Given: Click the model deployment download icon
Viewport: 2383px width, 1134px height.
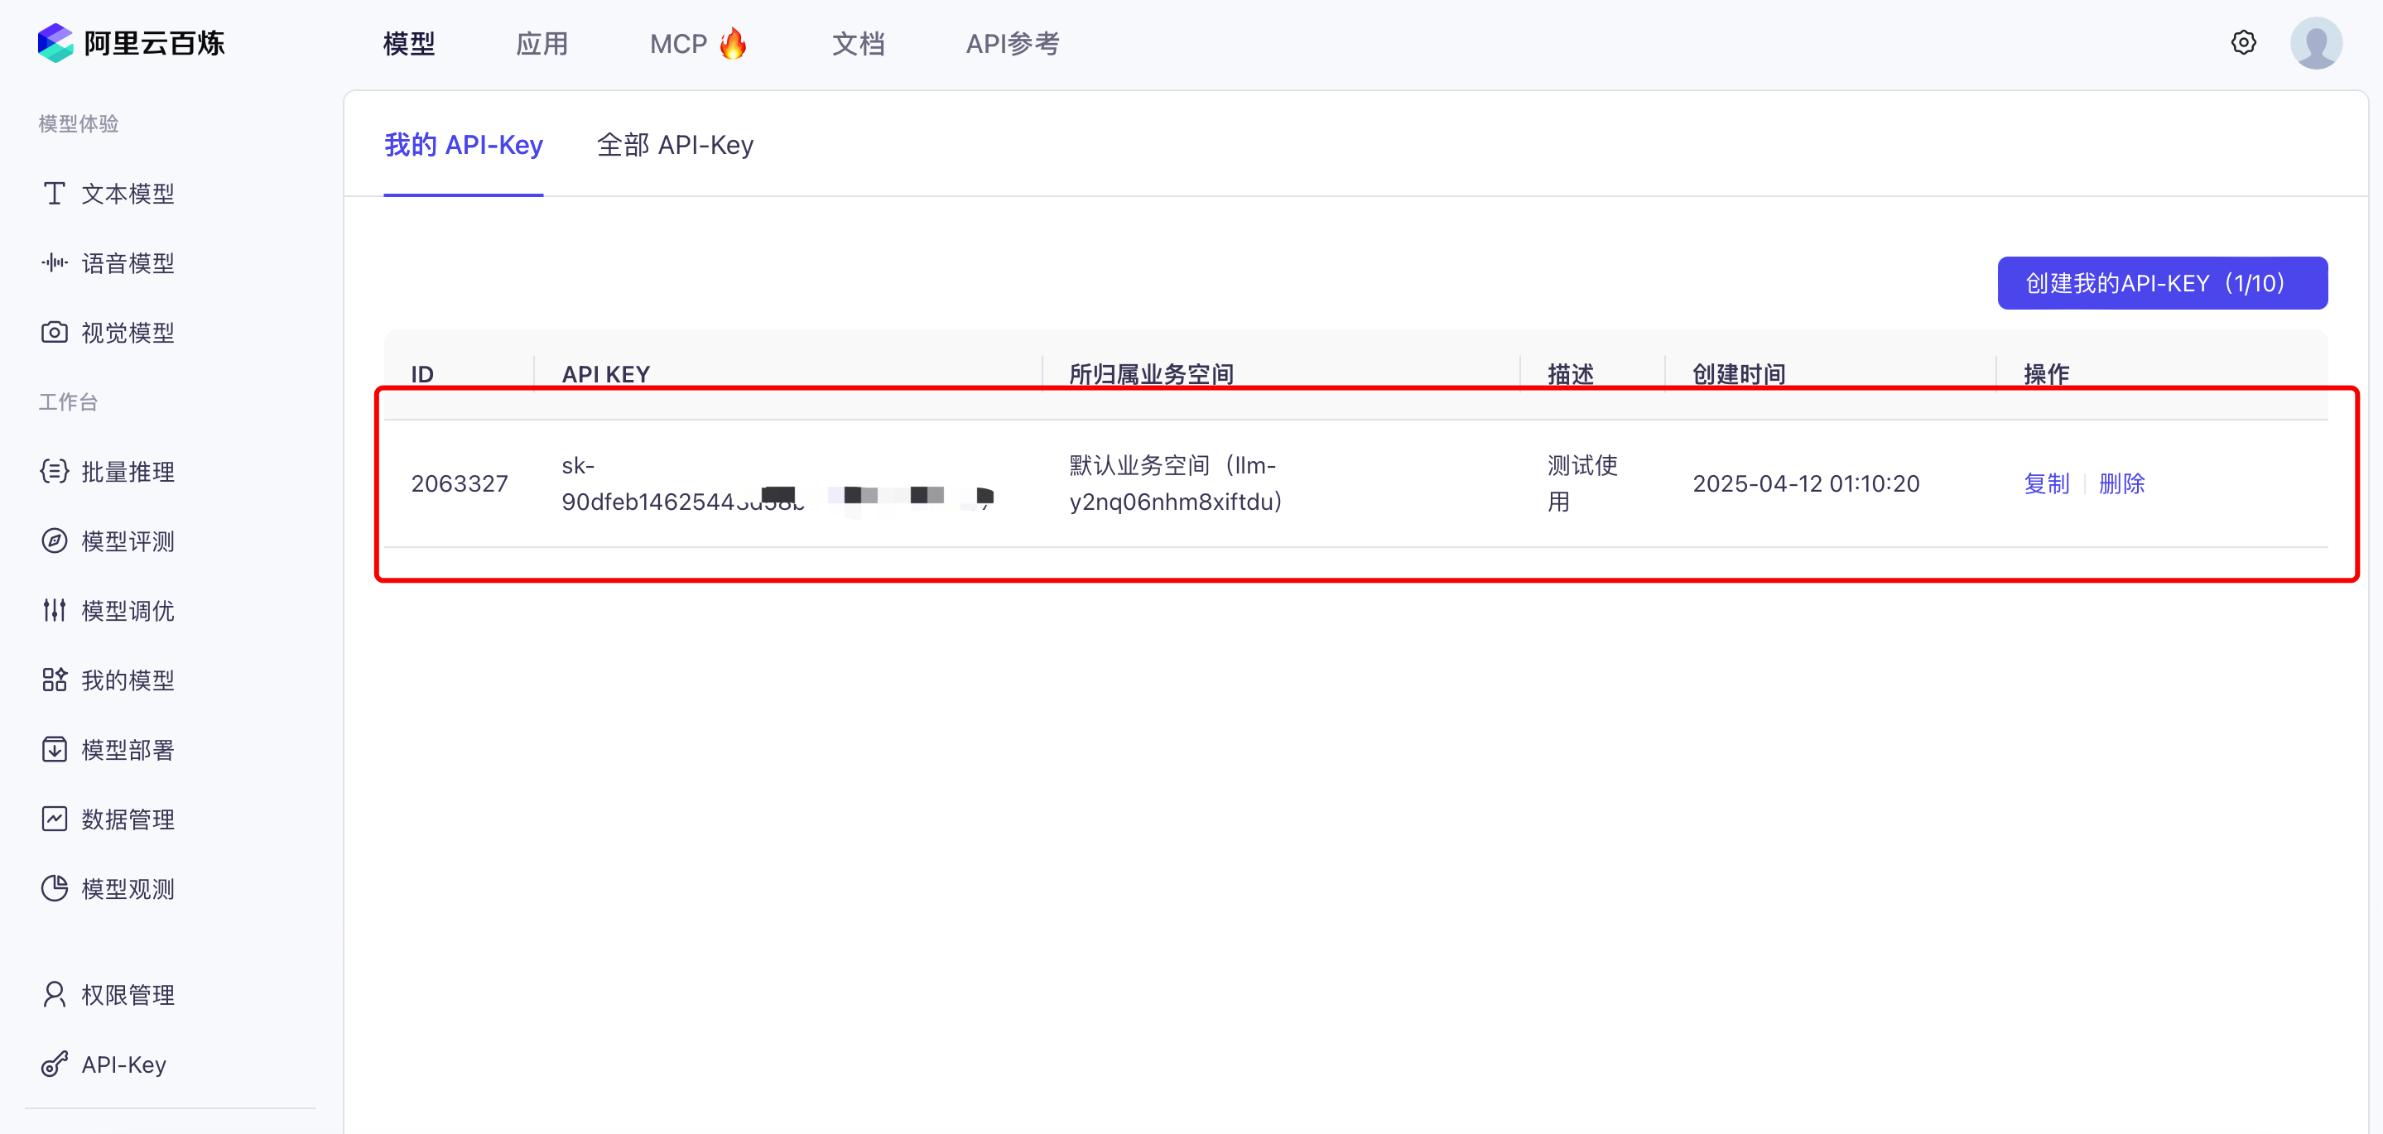Looking at the screenshot, I should click(x=54, y=749).
